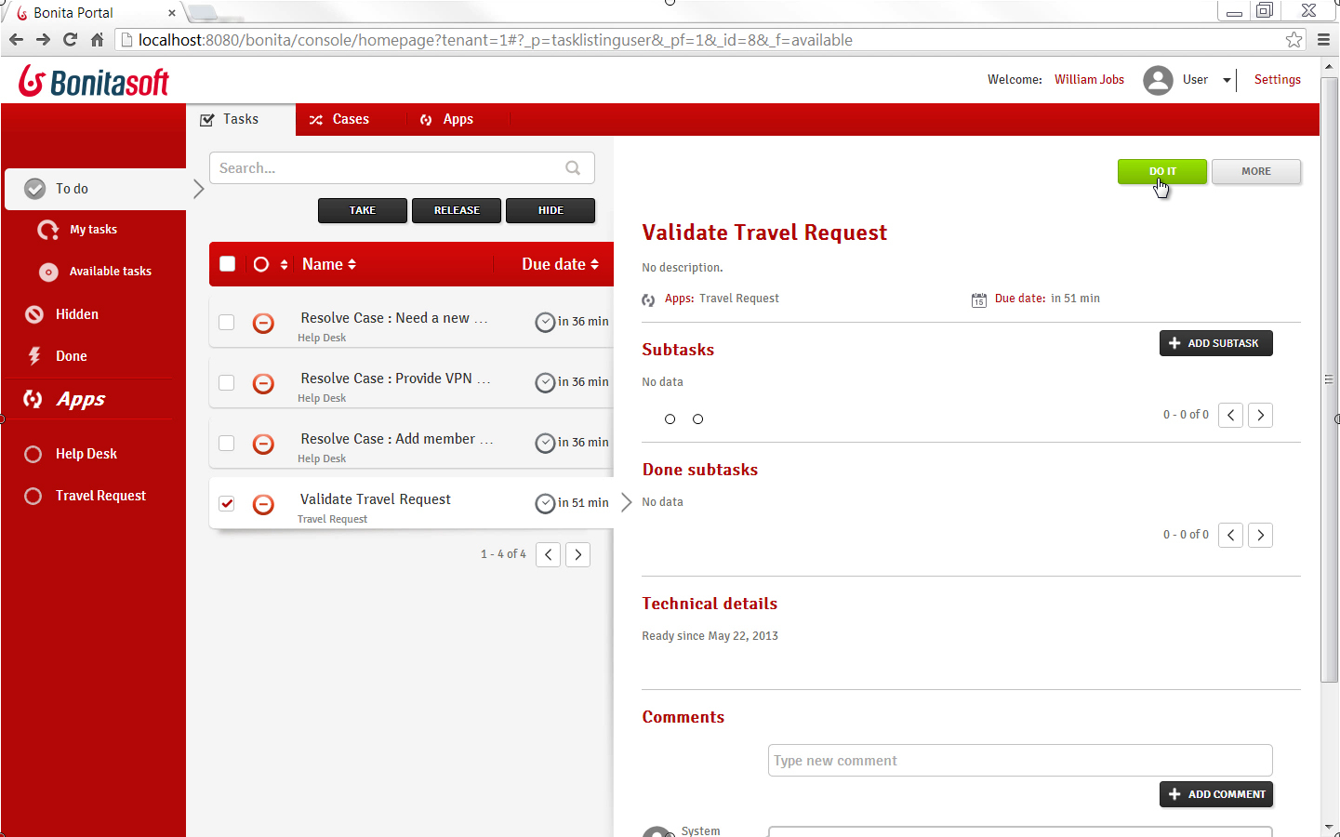The height and width of the screenshot is (837, 1340).
Task: Click the ADD SUBTASK button
Action: pyautogui.click(x=1215, y=343)
